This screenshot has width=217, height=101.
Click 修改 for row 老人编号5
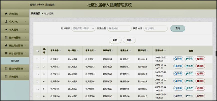point(189,88)
